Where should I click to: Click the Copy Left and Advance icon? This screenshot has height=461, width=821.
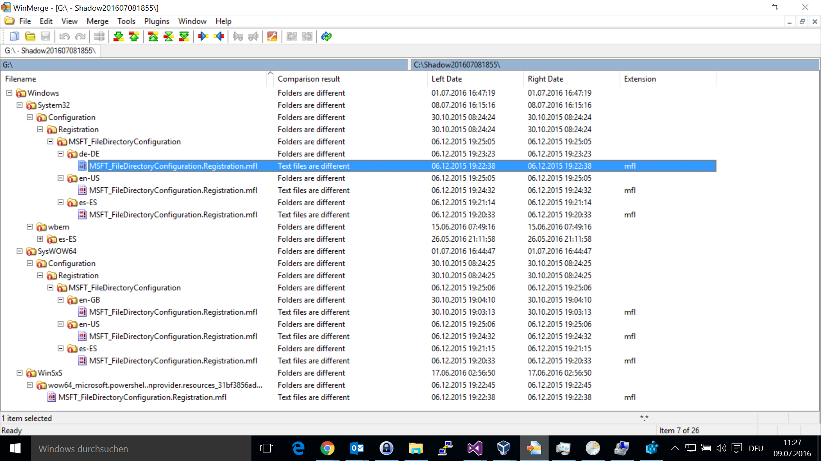pos(253,37)
